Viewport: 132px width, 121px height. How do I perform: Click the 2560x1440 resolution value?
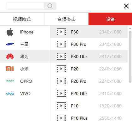point(110,118)
